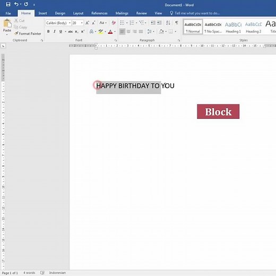Sort the selected text

[168, 23]
